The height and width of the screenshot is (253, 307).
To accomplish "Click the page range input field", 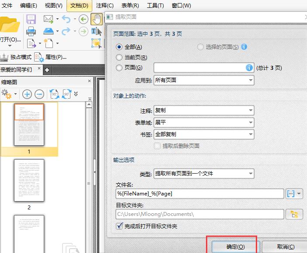I will (x=204, y=68).
